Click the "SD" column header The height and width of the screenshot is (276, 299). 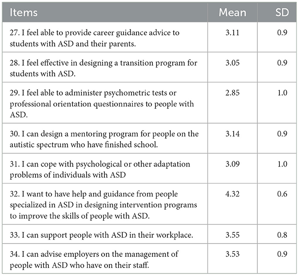[282, 13]
